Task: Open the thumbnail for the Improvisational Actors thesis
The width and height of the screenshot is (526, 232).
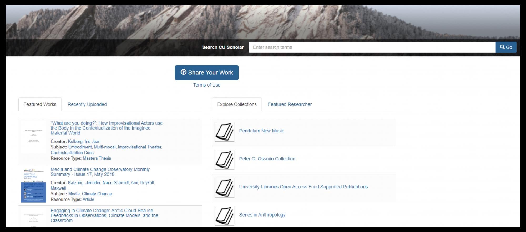Action: click(34, 137)
